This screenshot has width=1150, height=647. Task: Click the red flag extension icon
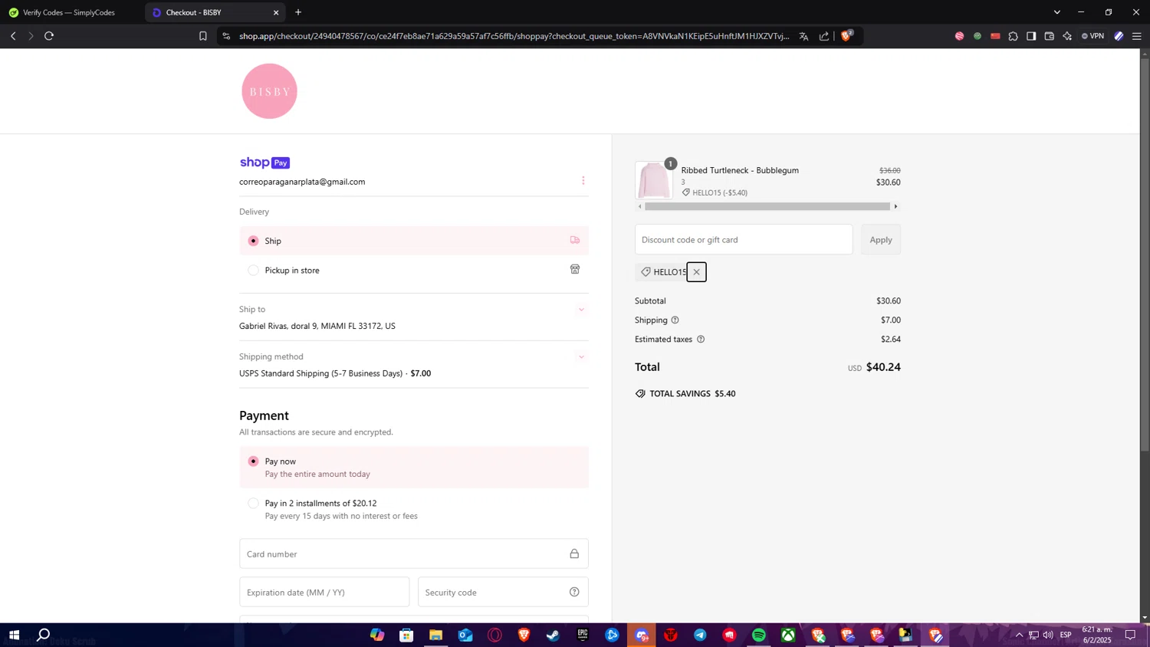pyautogui.click(x=995, y=36)
